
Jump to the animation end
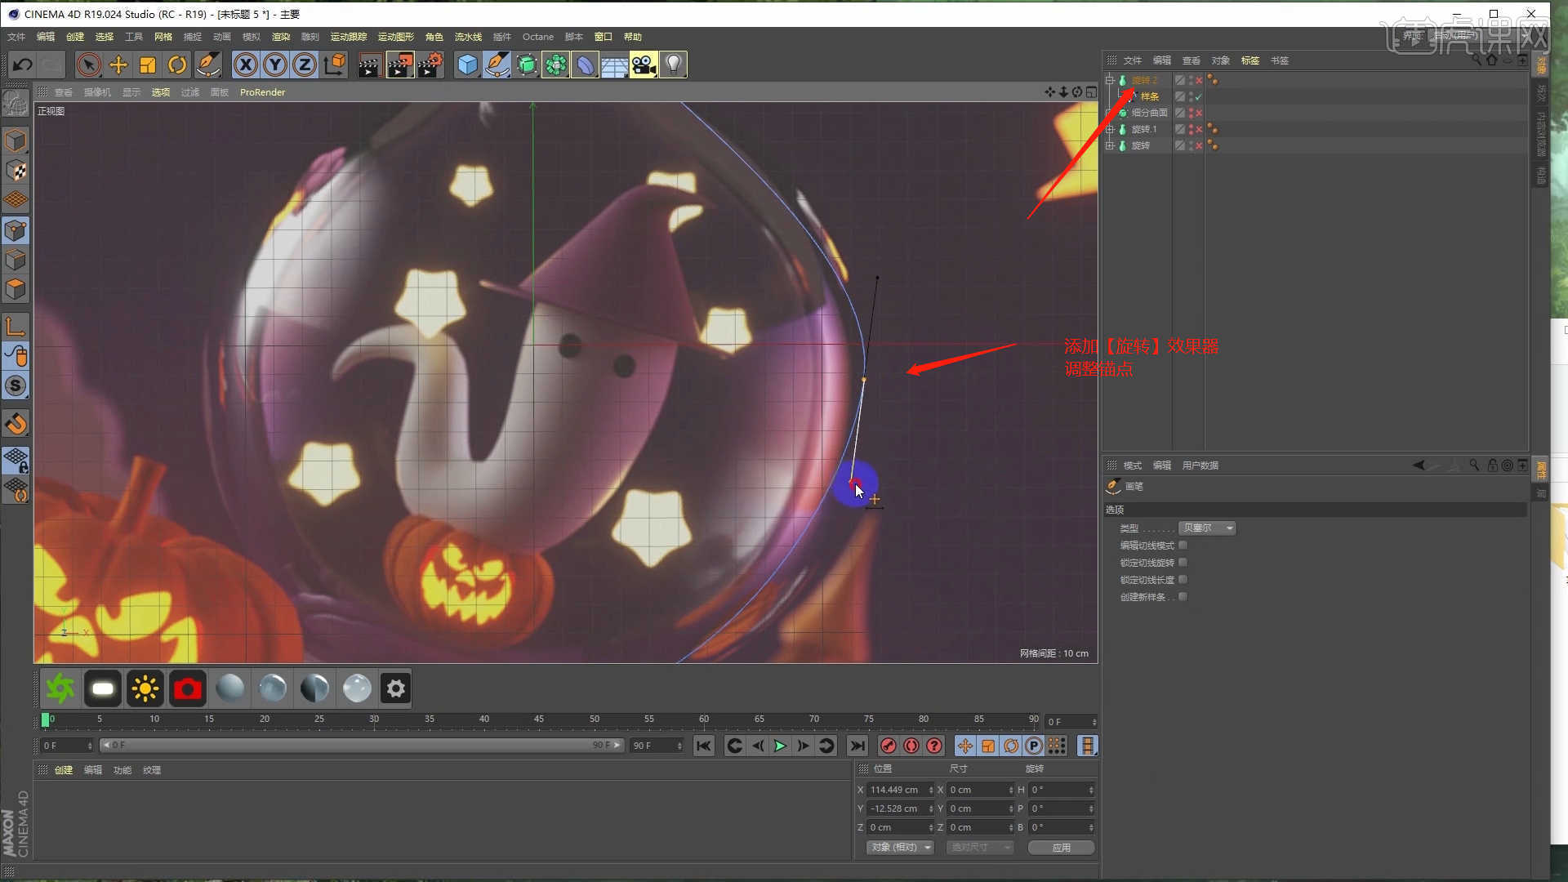tap(857, 746)
